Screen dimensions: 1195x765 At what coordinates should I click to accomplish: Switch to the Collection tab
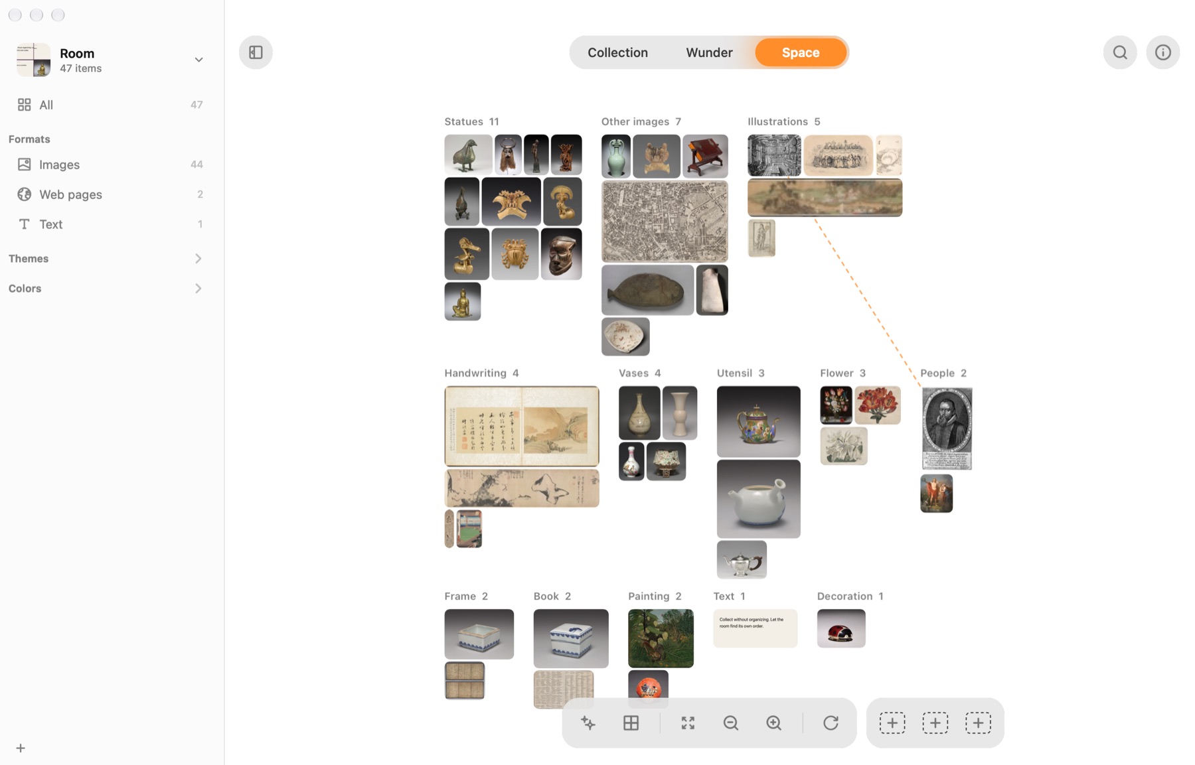click(x=617, y=52)
